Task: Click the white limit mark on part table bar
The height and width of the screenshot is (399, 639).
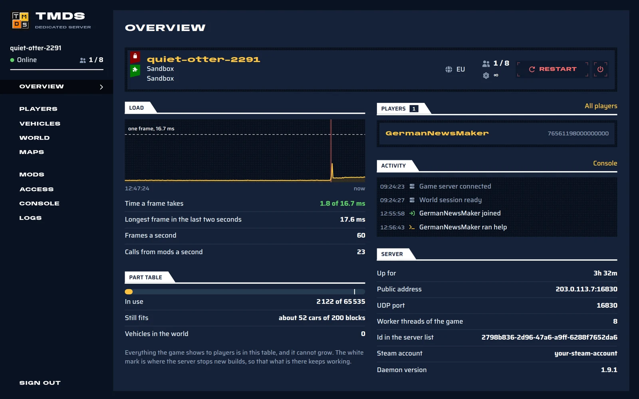Action: point(354,292)
